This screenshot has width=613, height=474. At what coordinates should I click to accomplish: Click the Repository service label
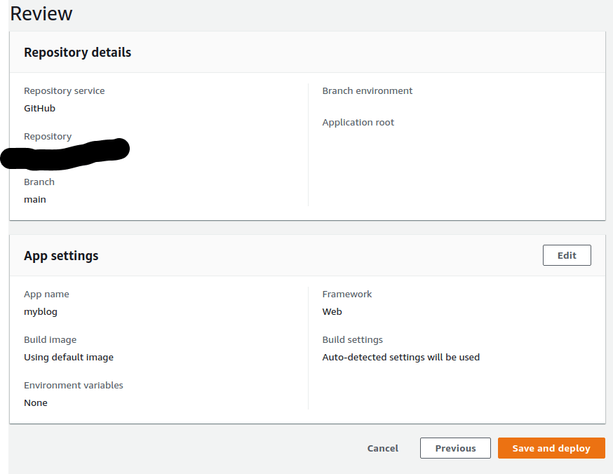point(64,91)
